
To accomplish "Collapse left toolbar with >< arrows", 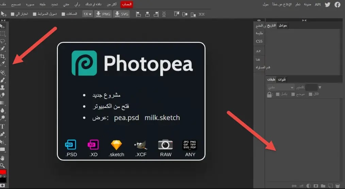I will 3,20.
